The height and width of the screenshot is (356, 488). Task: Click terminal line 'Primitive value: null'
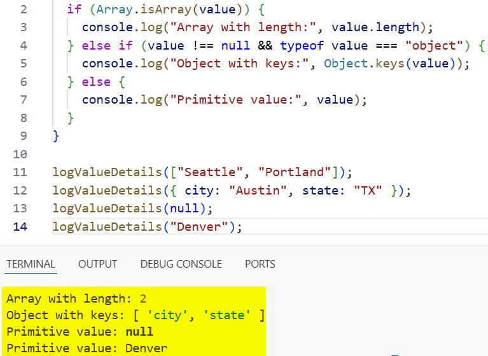tap(80, 332)
